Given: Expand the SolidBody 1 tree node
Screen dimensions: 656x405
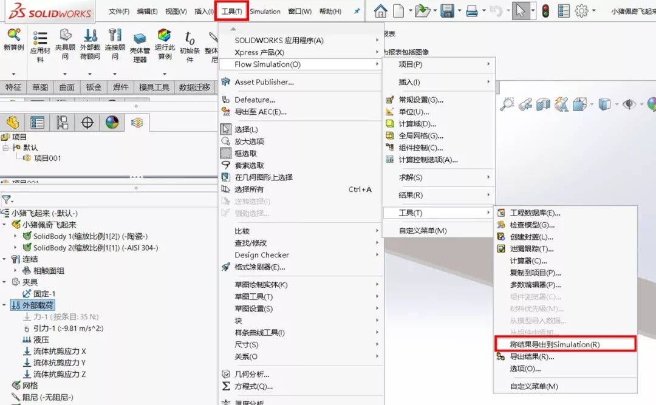Looking at the screenshot, I should 15,236.
